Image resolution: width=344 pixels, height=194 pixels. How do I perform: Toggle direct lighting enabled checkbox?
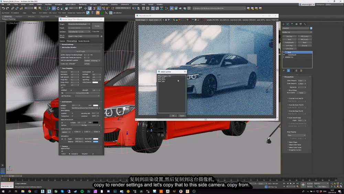pos(72,113)
